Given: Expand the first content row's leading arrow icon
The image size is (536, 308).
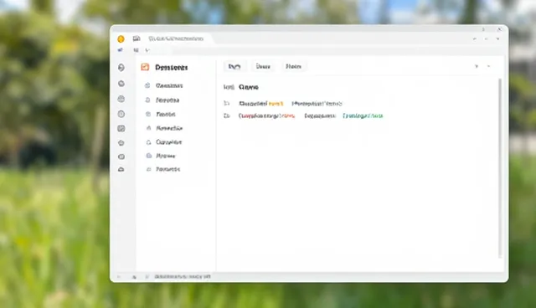Looking at the screenshot, I should click(x=226, y=103).
